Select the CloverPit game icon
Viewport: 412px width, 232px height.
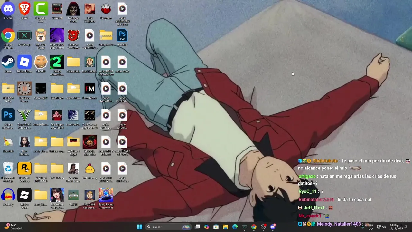[x=57, y=11]
